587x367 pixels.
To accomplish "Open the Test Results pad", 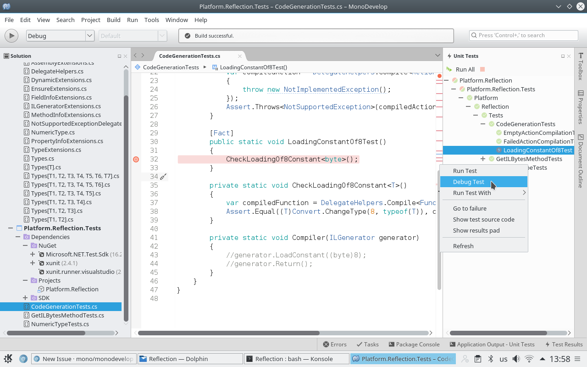I will coord(564,344).
